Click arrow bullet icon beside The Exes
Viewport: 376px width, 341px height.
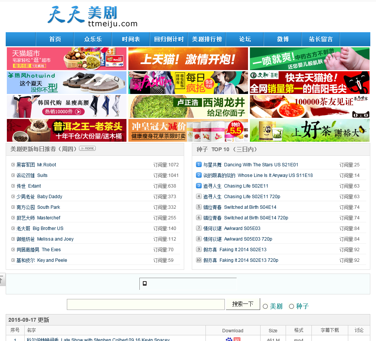pyautogui.click(x=13, y=249)
